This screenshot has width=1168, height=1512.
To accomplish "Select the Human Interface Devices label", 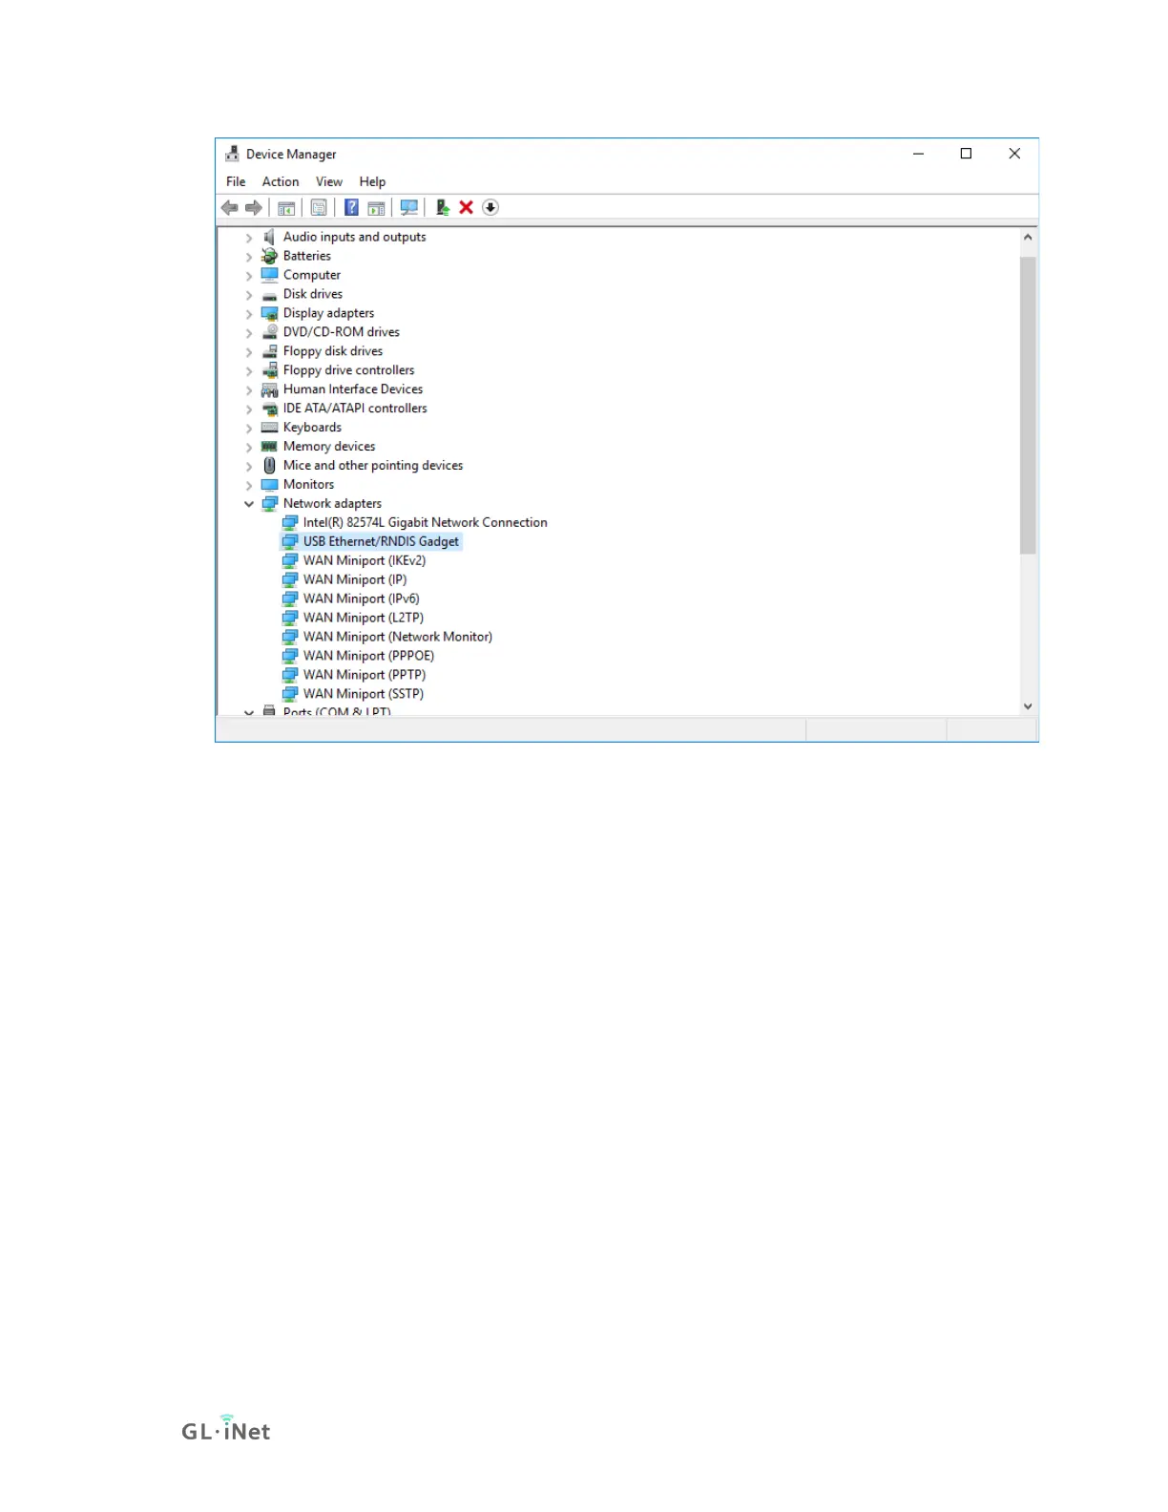I will (353, 389).
